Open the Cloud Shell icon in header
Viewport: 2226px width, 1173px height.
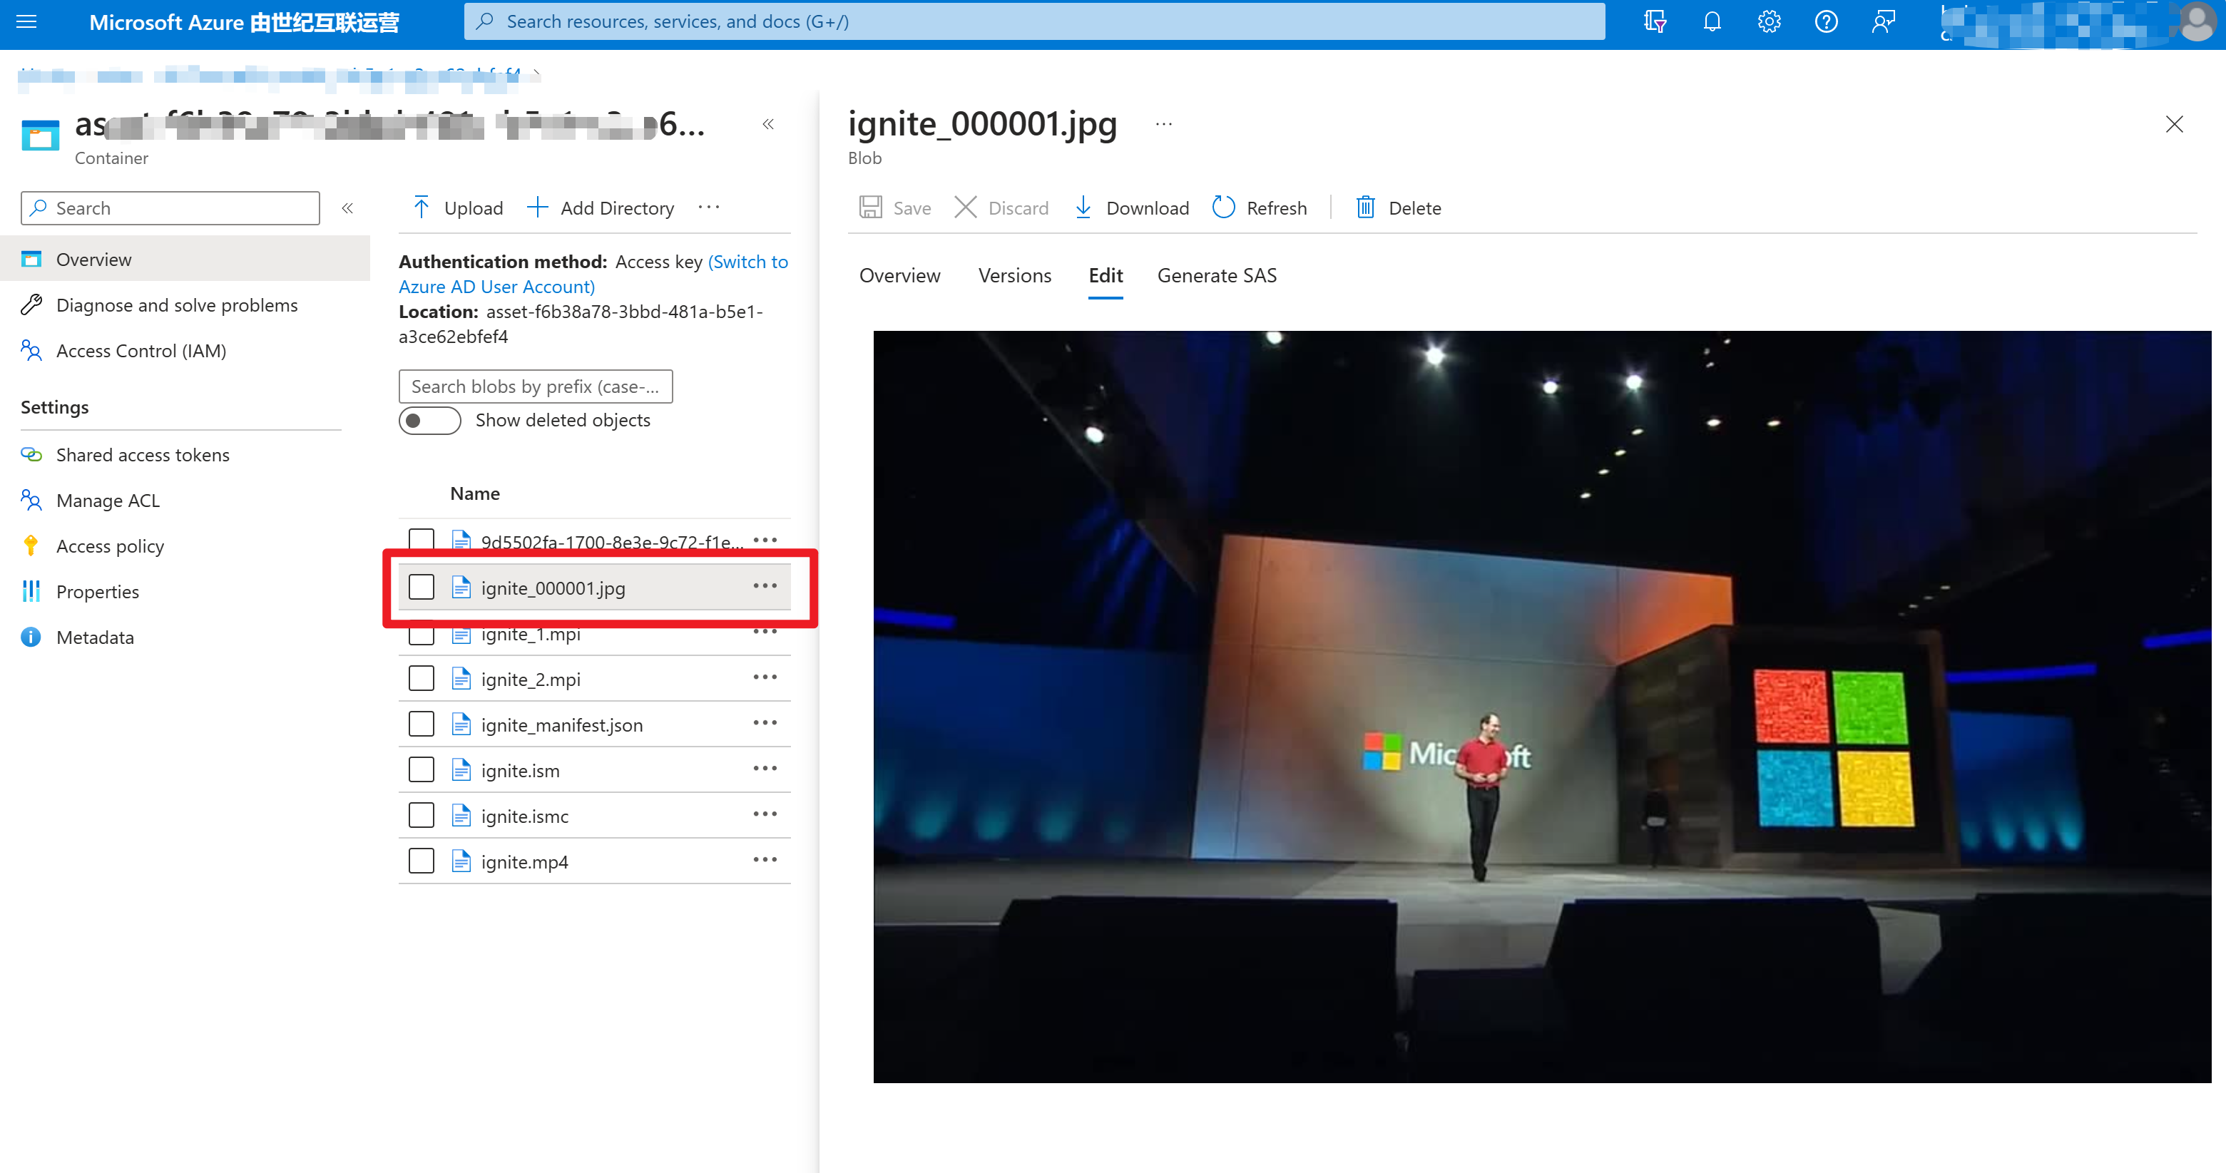(1655, 21)
